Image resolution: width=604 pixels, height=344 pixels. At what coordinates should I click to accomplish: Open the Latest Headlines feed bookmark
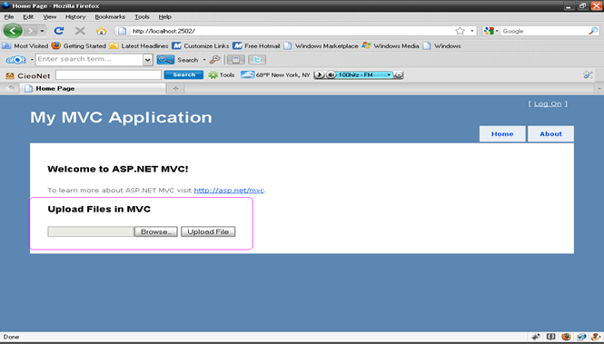[x=139, y=45]
